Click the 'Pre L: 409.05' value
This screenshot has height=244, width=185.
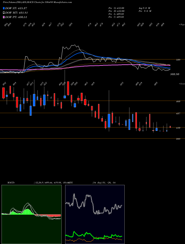click(116, 14)
